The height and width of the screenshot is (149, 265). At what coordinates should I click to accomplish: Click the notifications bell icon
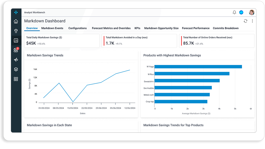(x=234, y=12)
